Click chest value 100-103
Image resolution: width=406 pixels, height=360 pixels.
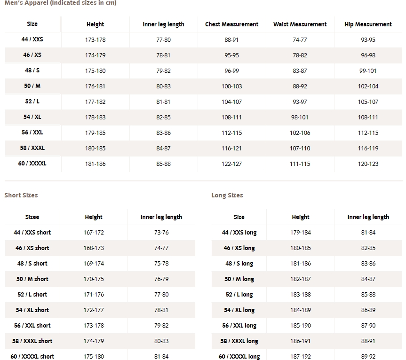(x=232, y=86)
